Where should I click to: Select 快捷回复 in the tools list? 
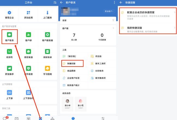[72, 64]
